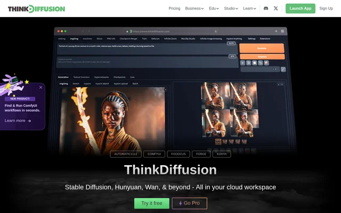
Task: Click the large source image of woman with sword
Action: (112, 121)
